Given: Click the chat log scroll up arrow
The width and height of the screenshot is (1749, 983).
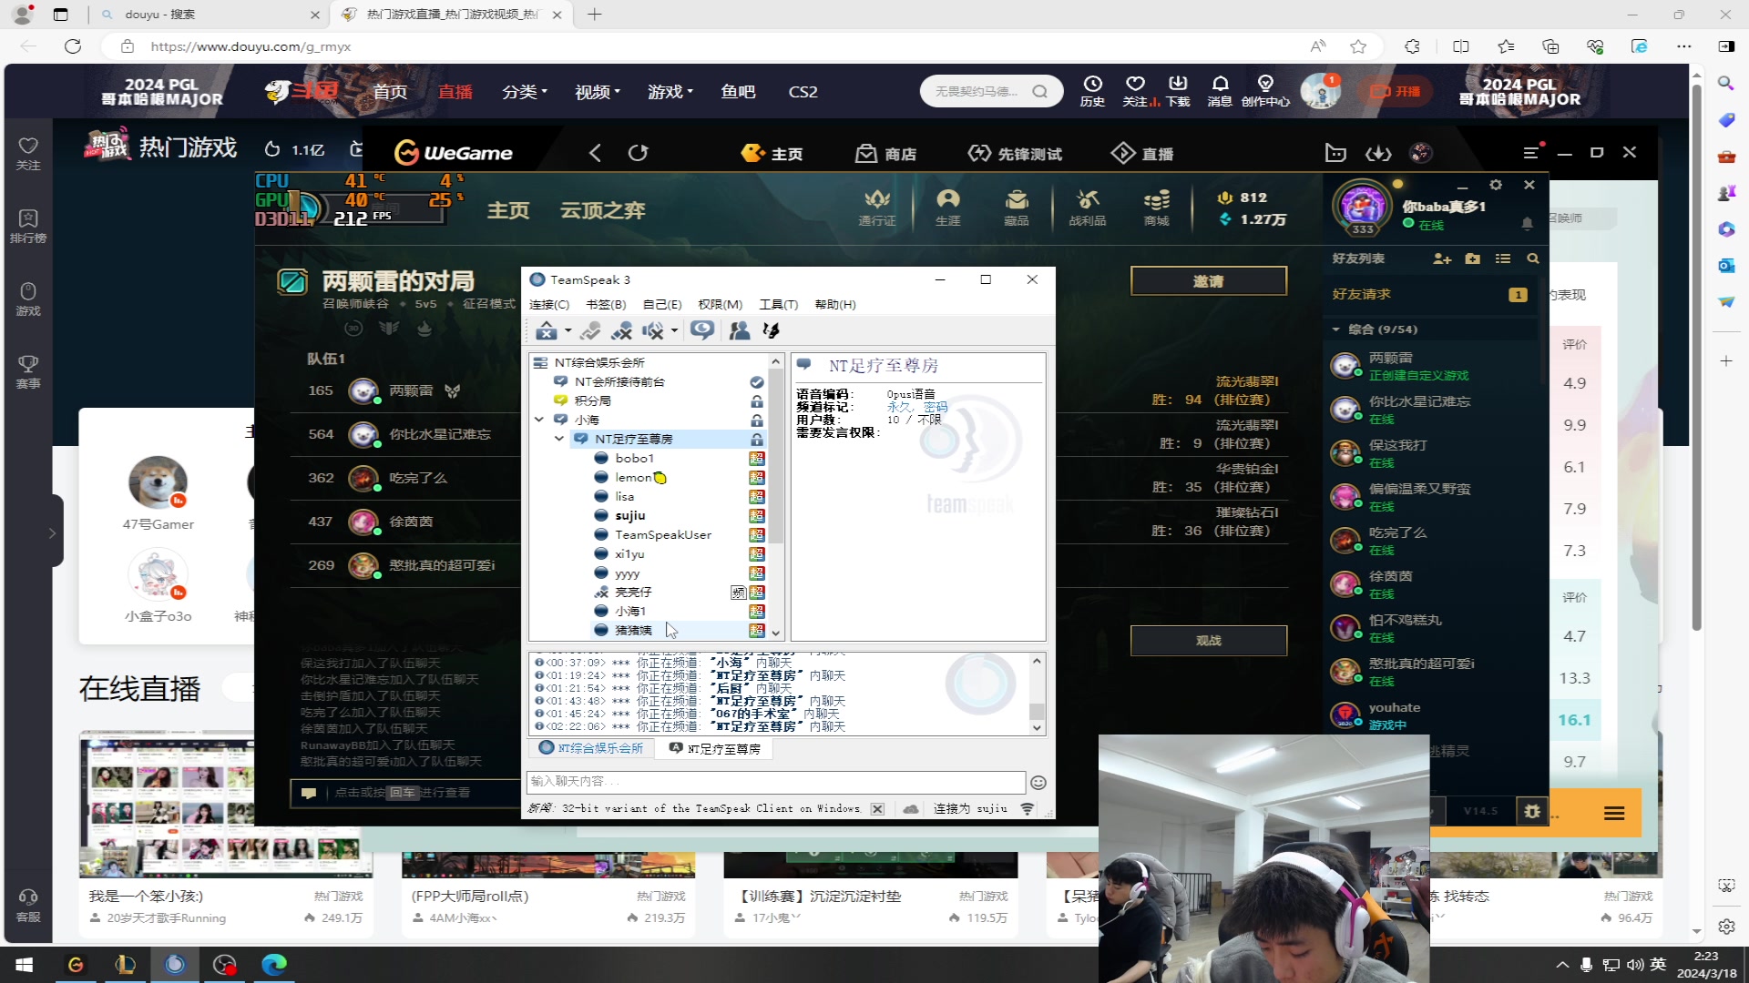Looking at the screenshot, I should 1037,661.
